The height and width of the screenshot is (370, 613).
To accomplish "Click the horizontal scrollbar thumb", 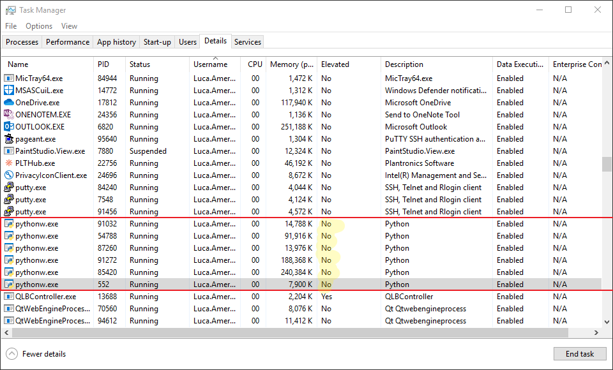I will [x=290, y=333].
